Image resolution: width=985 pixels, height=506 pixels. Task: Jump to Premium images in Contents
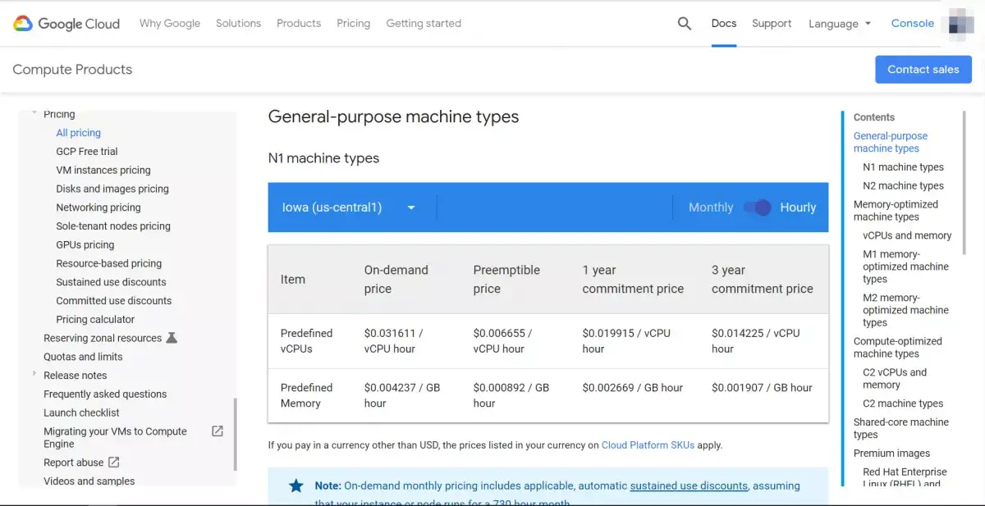coord(891,454)
